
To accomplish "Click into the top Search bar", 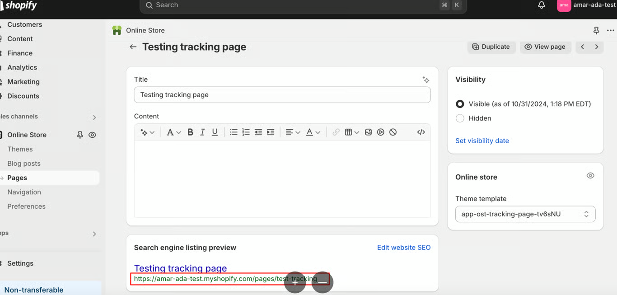I will click(x=303, y=5).
